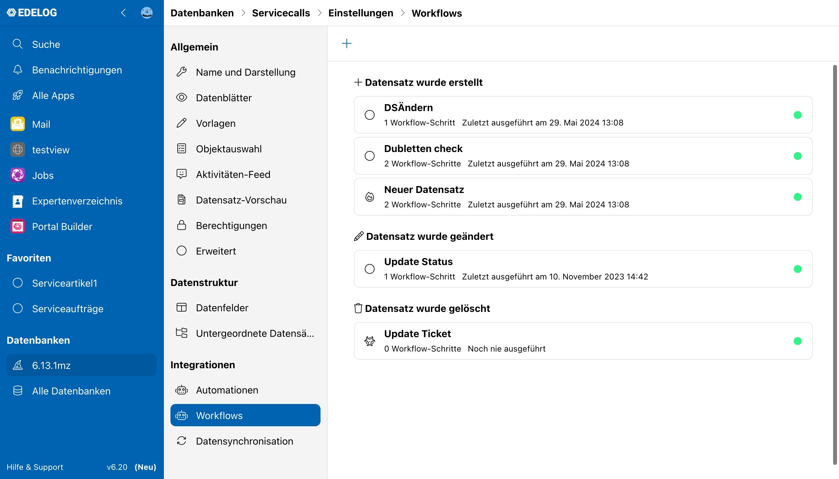Select the circle on DSÄndern workflow
Viewport: 839px width, 479px height.
(x=369, y=115)
